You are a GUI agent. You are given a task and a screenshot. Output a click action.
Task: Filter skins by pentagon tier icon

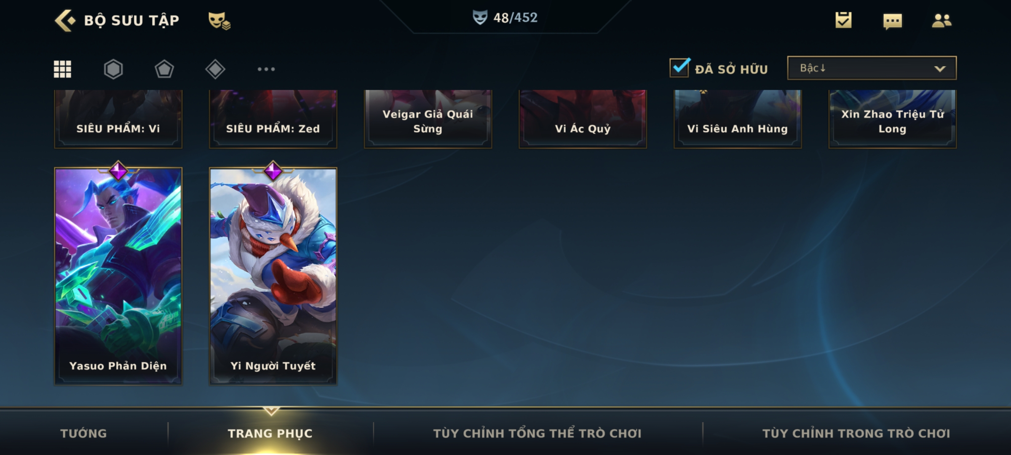coord(164,69)
